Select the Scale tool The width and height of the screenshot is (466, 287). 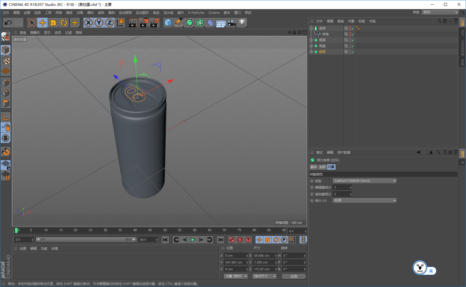point(53,23)
